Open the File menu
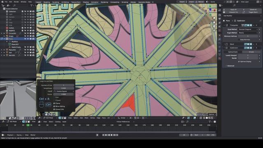This screenshot has height=148, width=263. (6, 2)
